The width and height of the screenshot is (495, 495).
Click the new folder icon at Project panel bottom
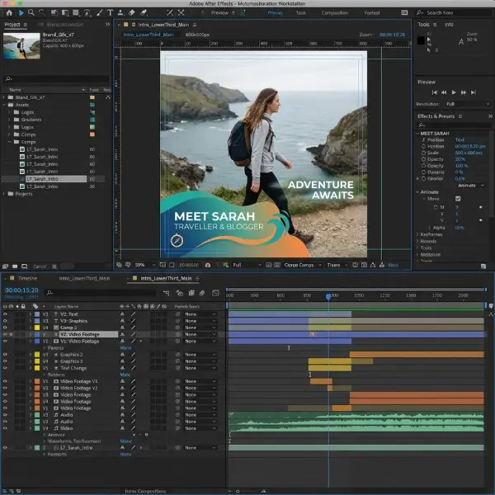click(x=15, y=266)
